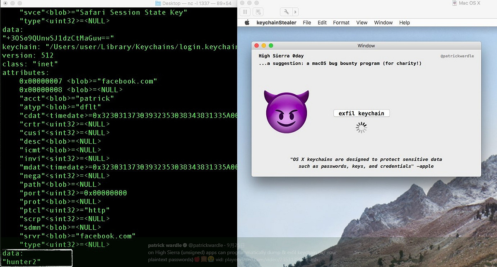Open the Apple menu in the guest menu bar
The image size is (497, 267).
click(247, 22)
